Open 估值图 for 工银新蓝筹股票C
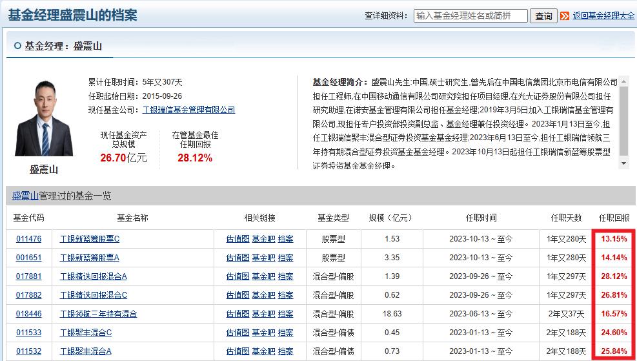The height and width of the screenshot is (361, 637). point(238,239)
